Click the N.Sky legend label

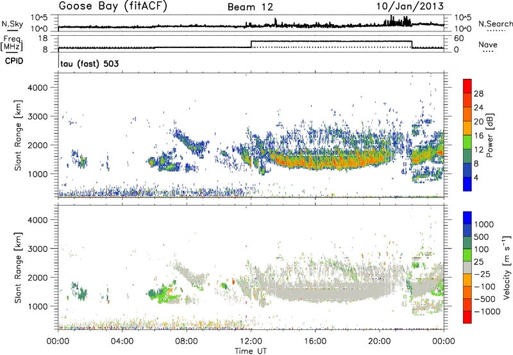pos(12,24)
